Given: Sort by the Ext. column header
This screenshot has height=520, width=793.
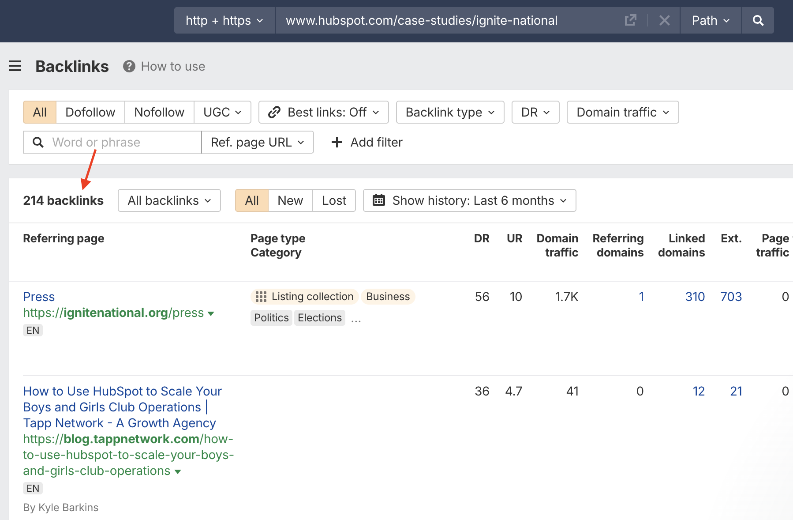Looking at the screenshot, I should (731, 238).
